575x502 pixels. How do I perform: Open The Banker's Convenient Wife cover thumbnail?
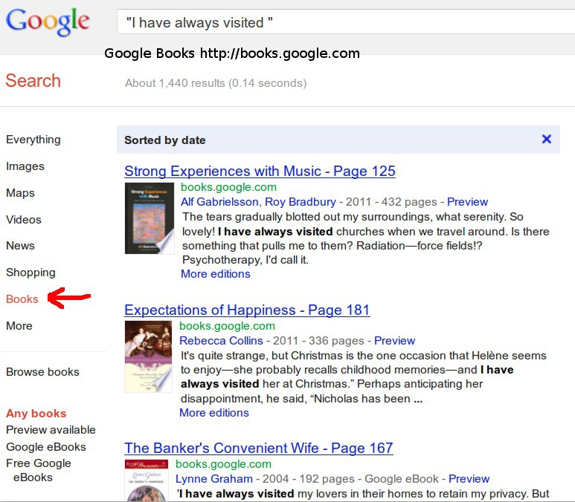click(147, 480)
